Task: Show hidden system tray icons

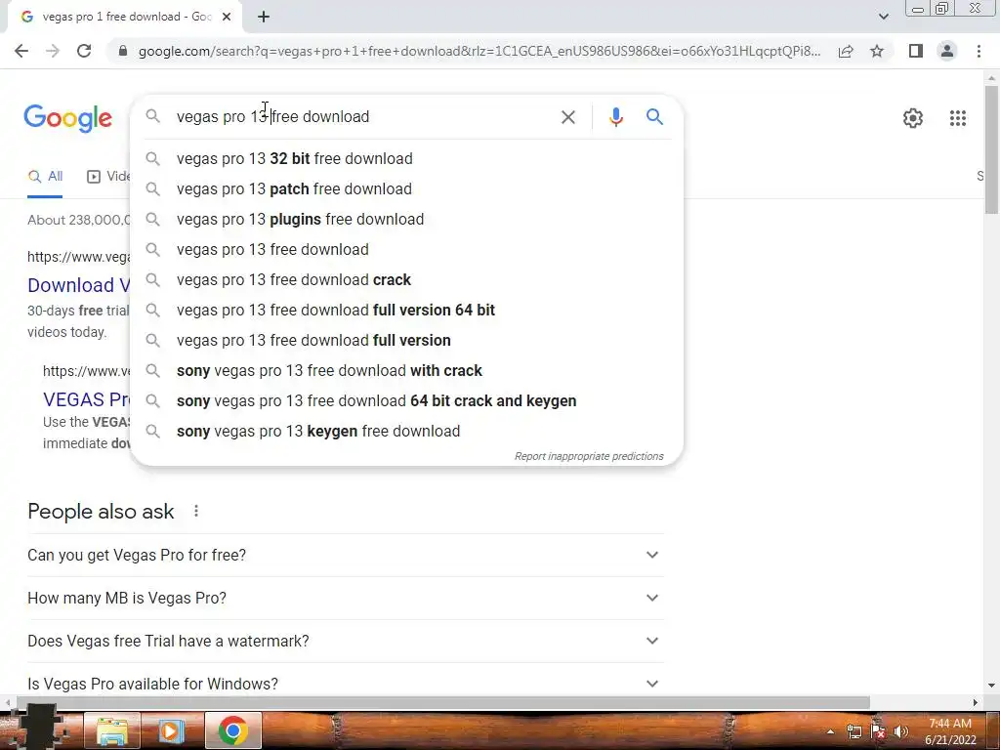Action: click(830, 731)
